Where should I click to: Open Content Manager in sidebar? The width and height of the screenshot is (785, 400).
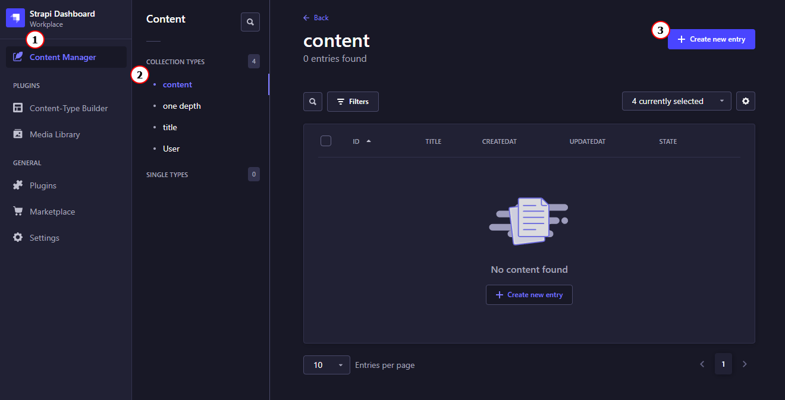point(66,57)
